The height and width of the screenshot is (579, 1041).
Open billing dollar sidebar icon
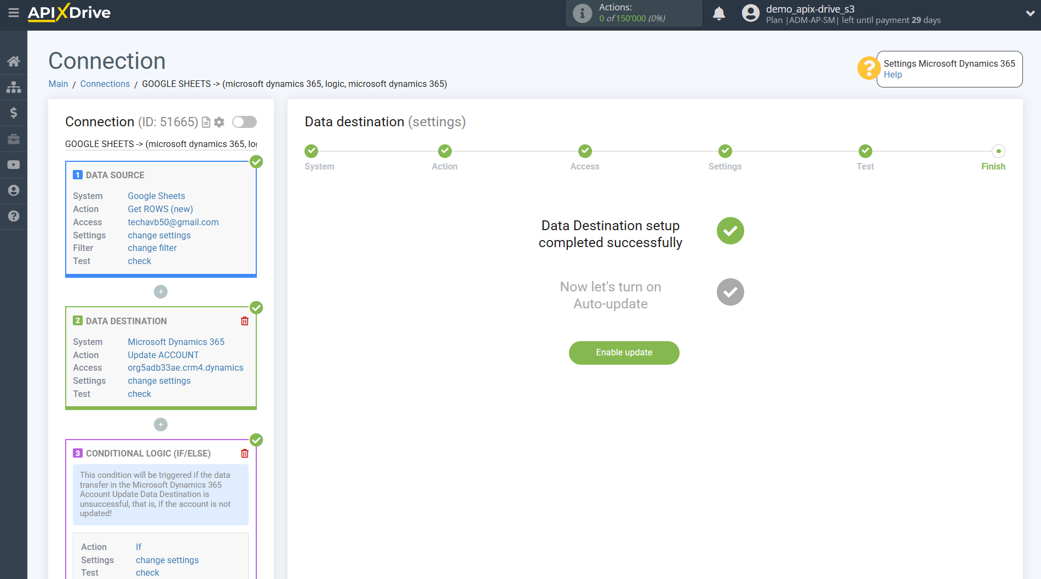tap(14, 113)
